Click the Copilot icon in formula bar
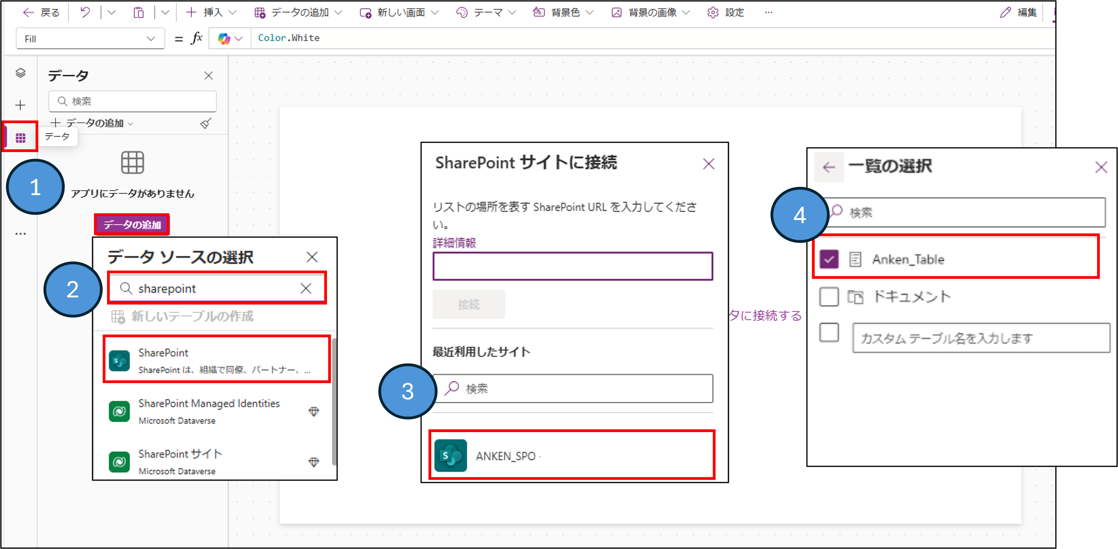This screenshot has height=549, width=1118. point(224,39)
